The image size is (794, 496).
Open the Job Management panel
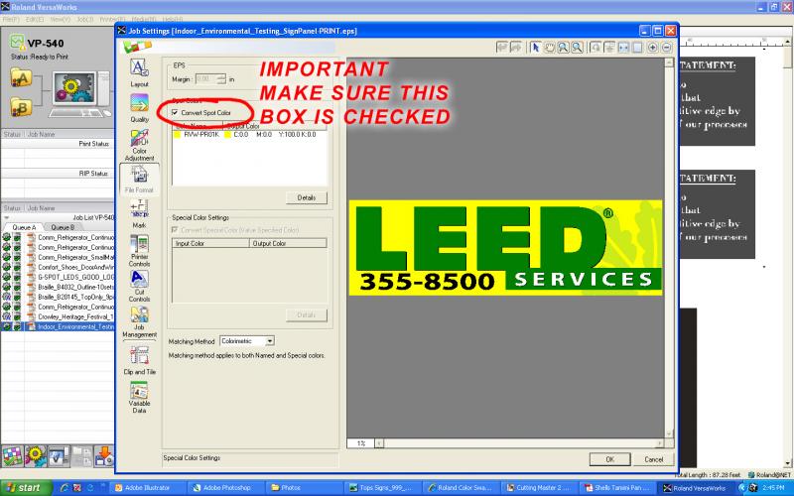point(139,321)
